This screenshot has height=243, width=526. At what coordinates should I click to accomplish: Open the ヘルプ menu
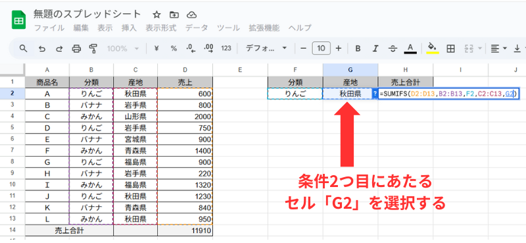click(300, 28)
